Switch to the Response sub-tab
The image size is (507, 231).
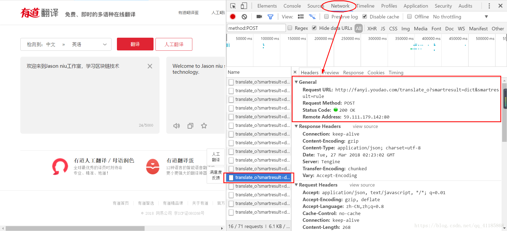(353, 73)
